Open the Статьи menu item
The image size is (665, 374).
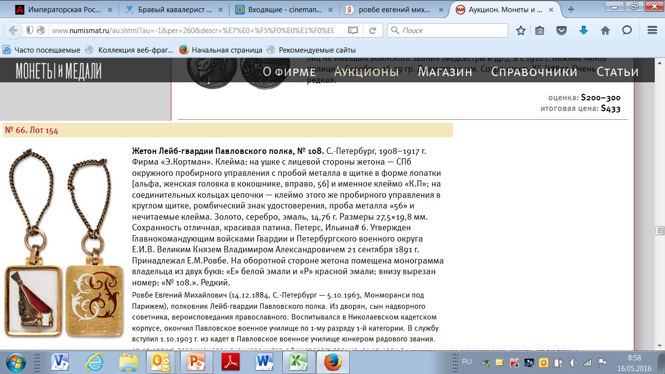pyautogui.click(x=617, y=72)
